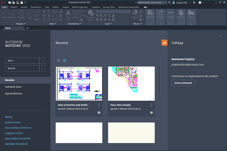Click the monitor icon on Floor Plan Sample card
227x151 pixels.
[152, 113]
